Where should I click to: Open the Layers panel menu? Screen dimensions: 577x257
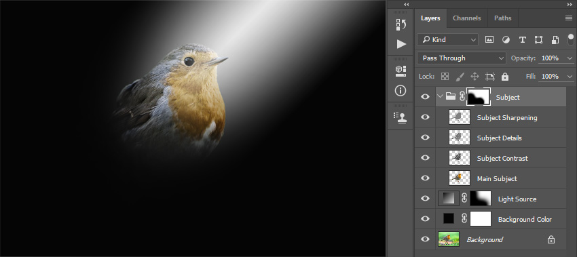[569, 18]
